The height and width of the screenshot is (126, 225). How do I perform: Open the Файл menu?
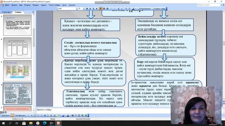(7, 5)
